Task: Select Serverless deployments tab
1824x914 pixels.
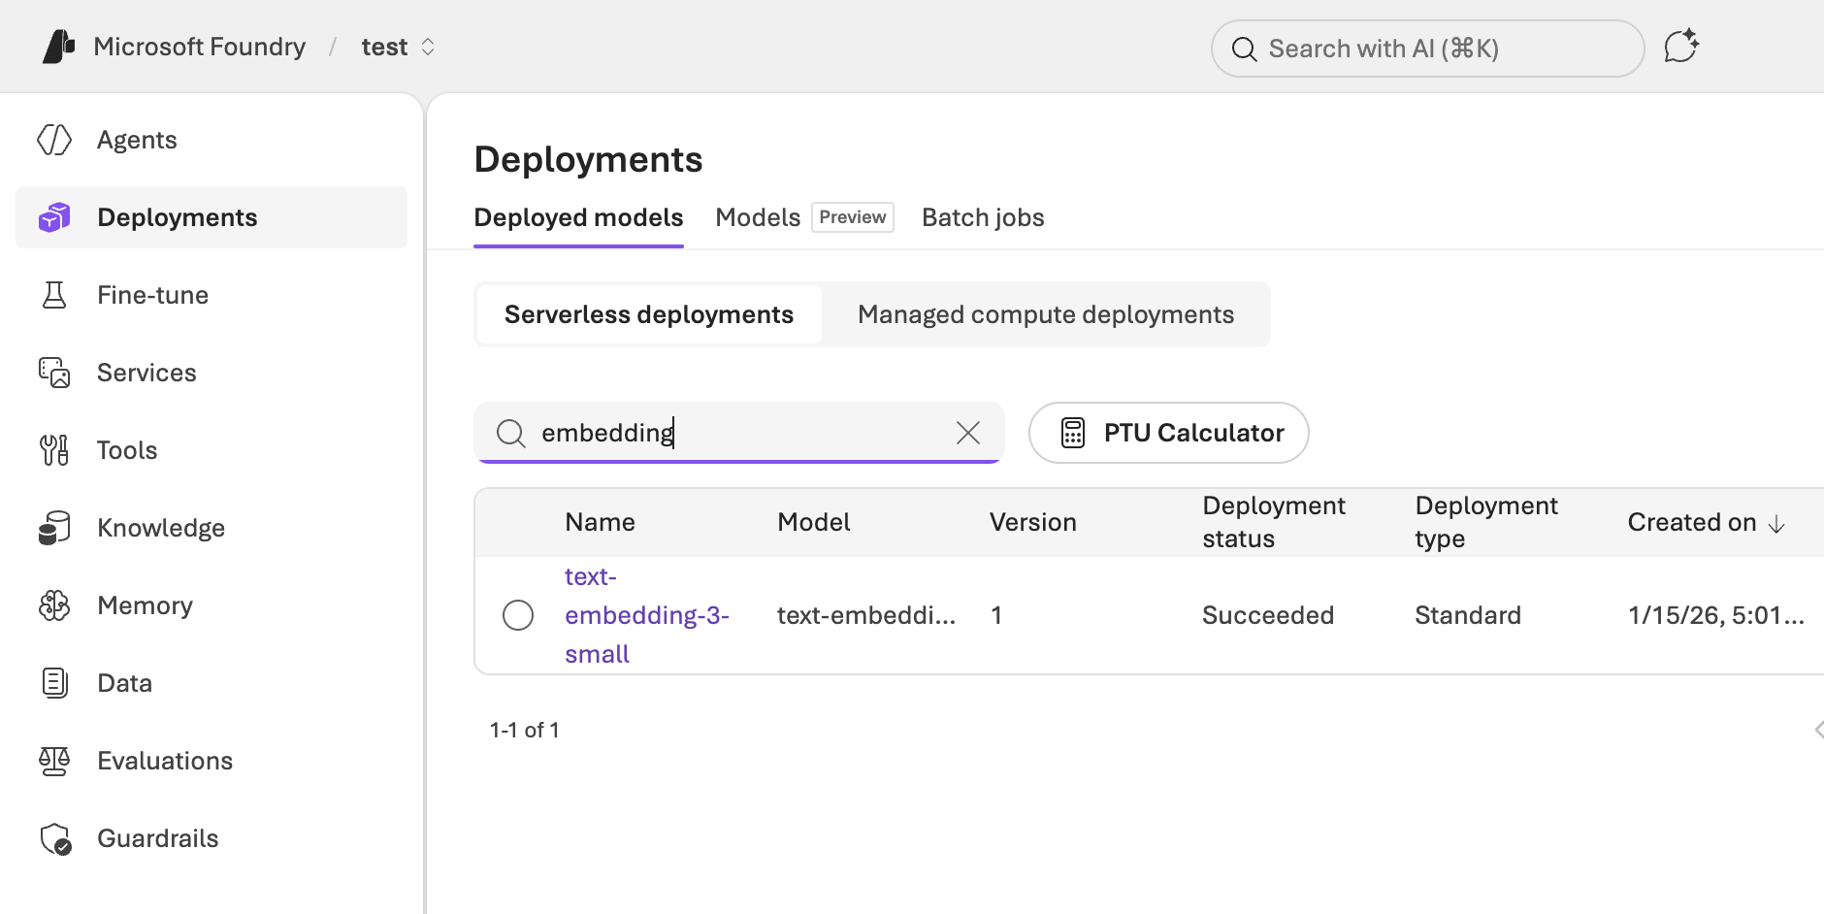Action: (649, 314)
